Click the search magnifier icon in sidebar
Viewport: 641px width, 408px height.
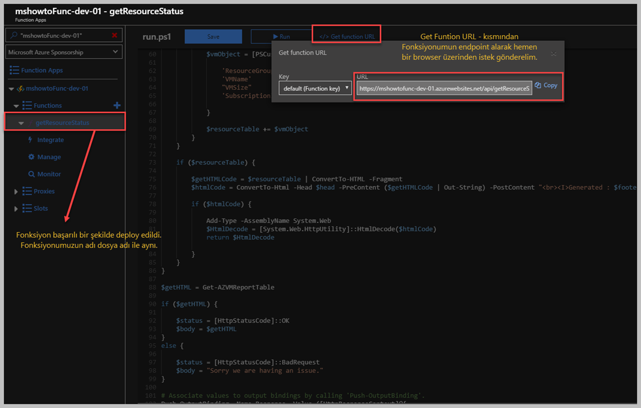[14, 35]
